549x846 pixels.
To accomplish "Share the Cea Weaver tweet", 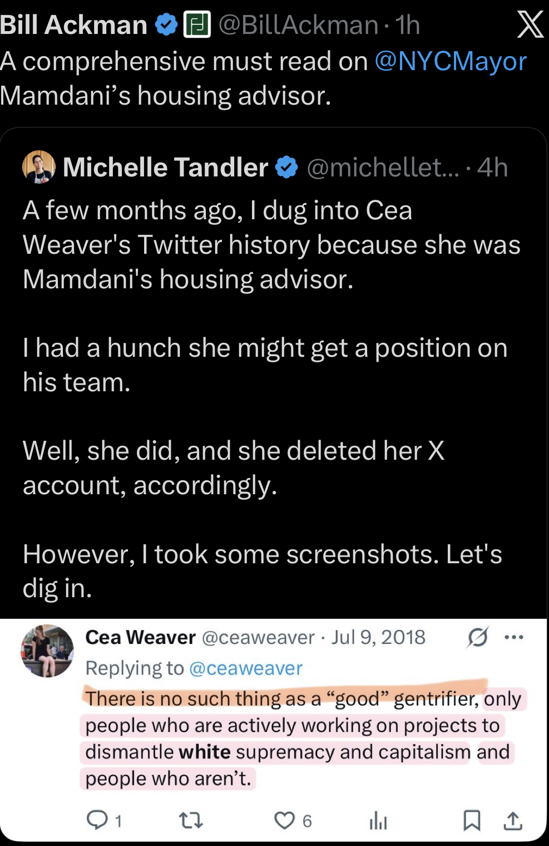I will (513, 820).
